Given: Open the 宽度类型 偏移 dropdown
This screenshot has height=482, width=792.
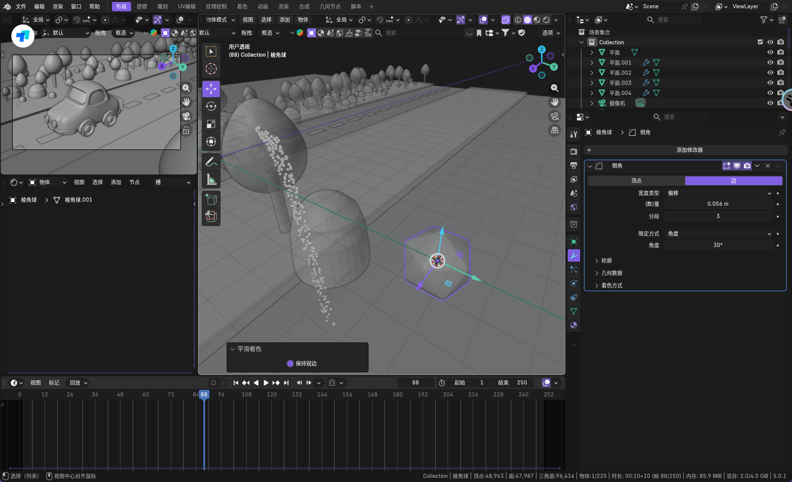Looking at the screenshot, I should (x=718, y=193).
